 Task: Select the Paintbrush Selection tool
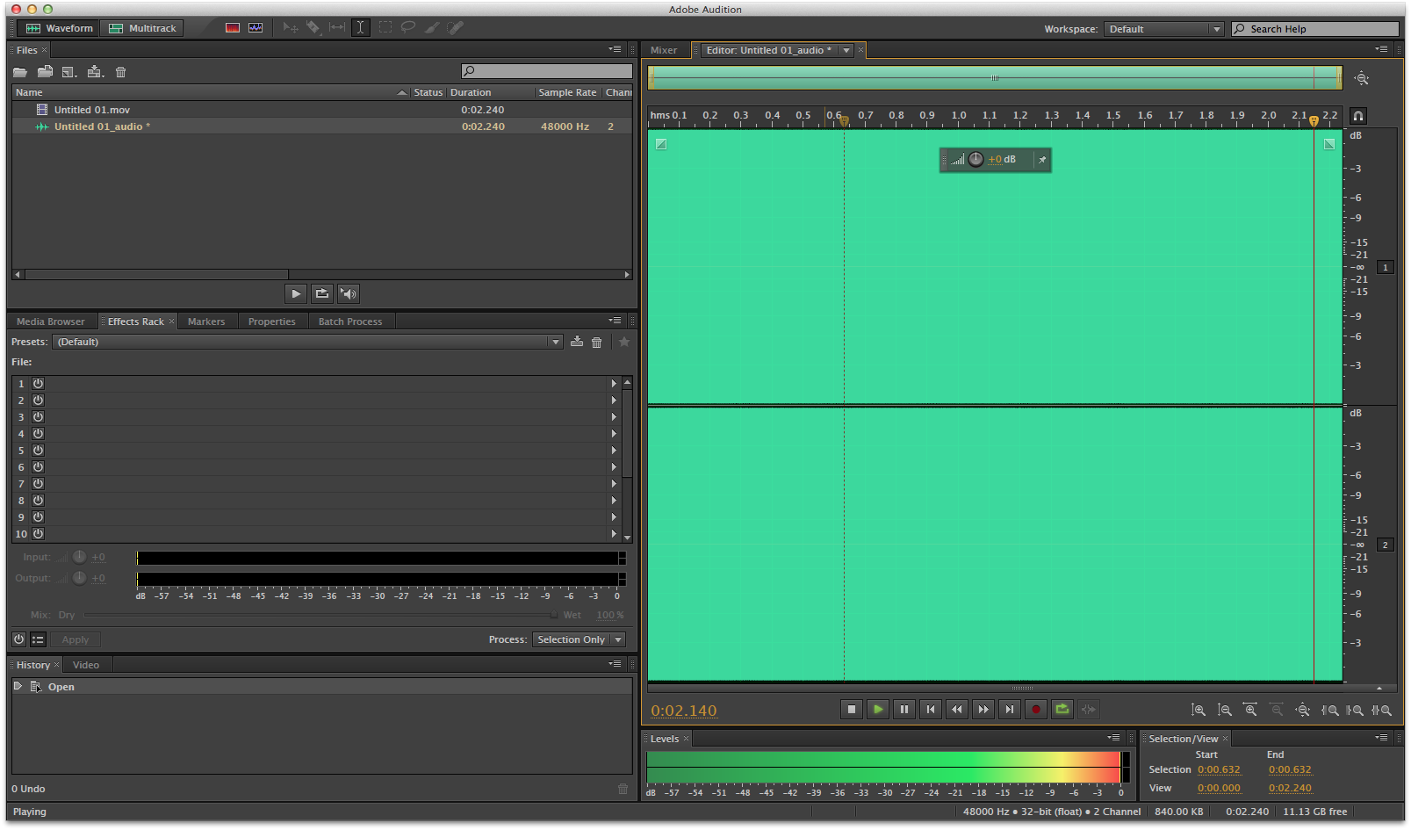pyautogui.click(x=431, y=27)
